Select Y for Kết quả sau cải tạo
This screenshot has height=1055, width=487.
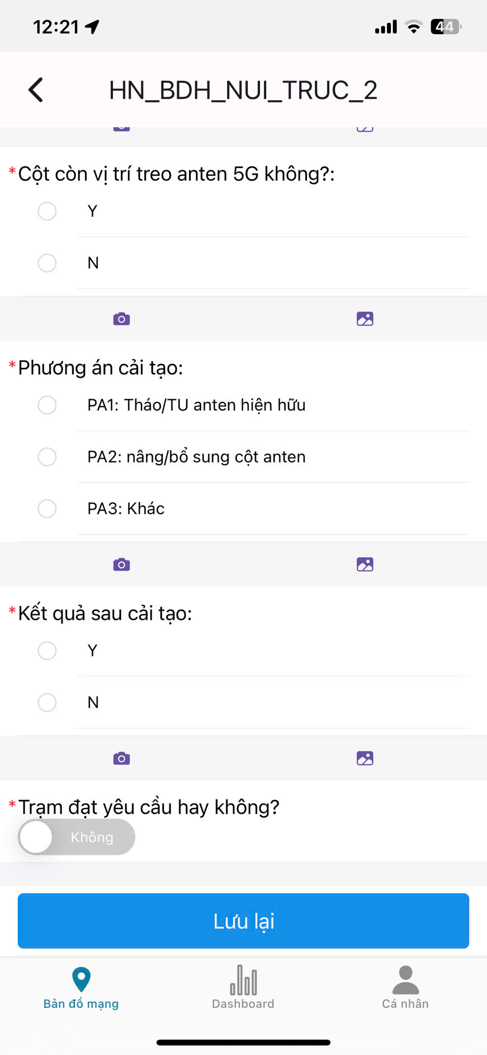pos(47,651)
